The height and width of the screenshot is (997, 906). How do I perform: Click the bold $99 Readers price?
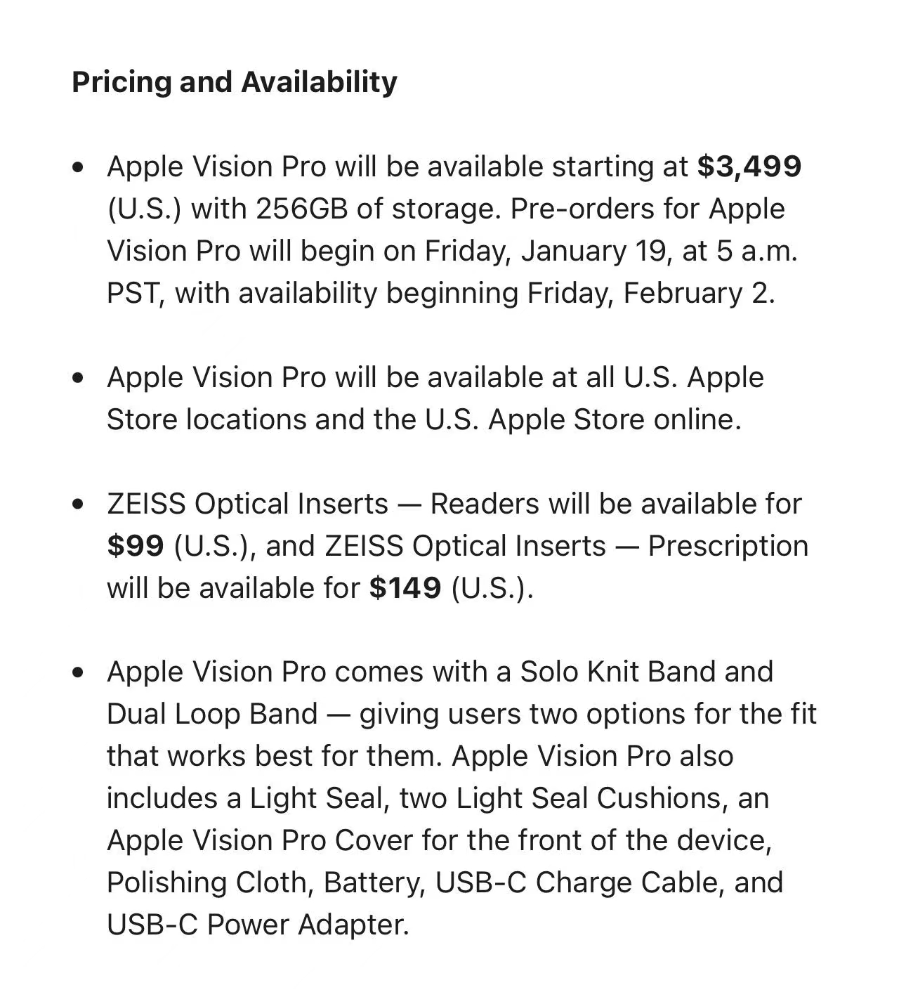[136, 546]
